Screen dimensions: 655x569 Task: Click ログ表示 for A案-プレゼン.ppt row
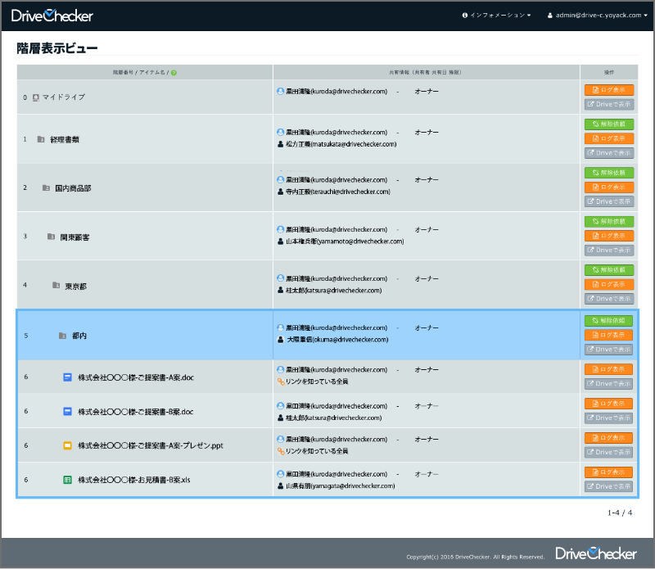pos(608,438)
